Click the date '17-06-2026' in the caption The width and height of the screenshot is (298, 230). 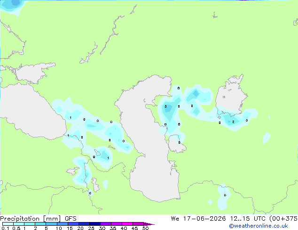pyautogui.click(x=204, y=219)
